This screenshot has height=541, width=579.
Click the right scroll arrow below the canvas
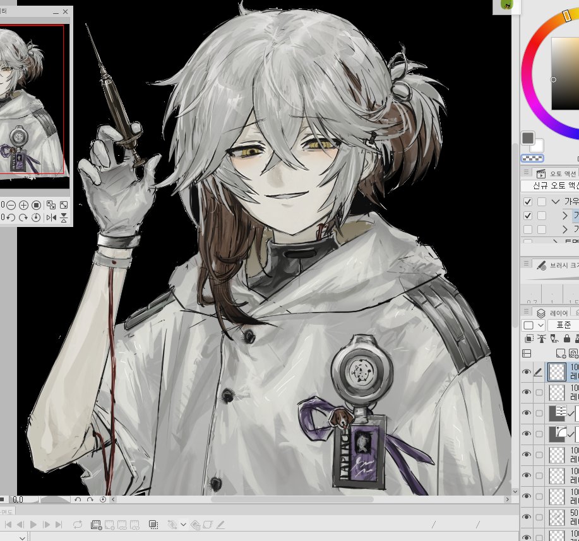point(508,499)
